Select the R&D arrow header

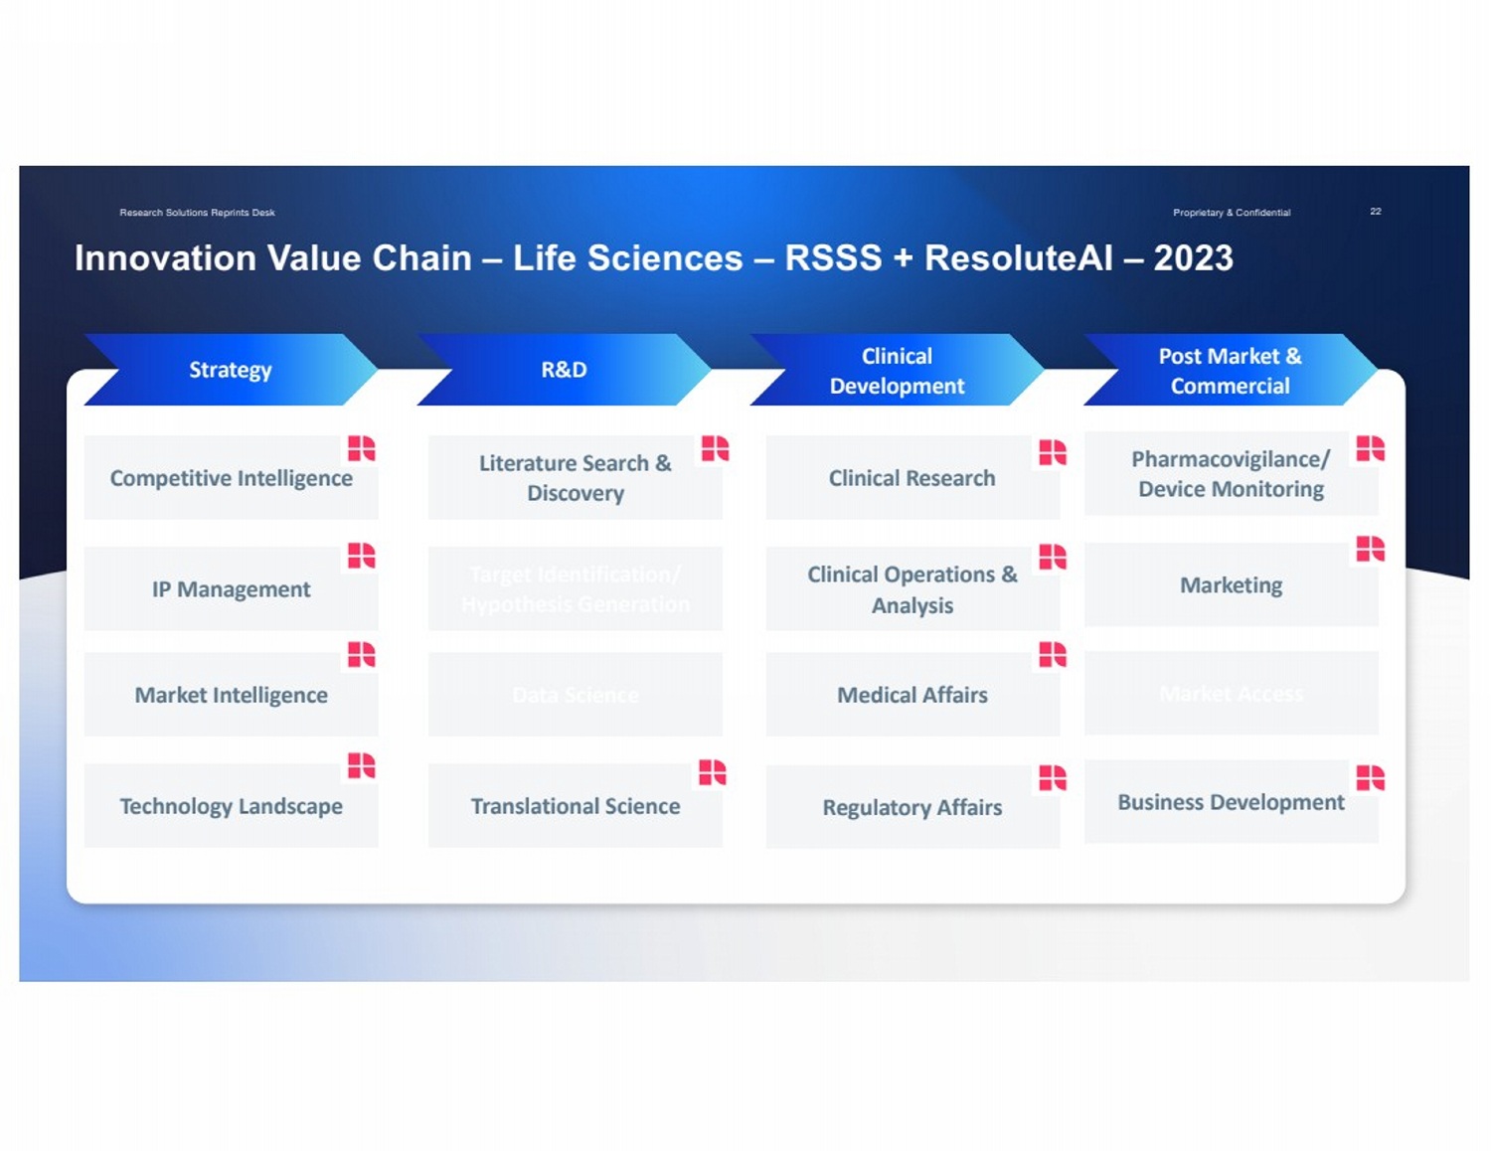[564, 370]
